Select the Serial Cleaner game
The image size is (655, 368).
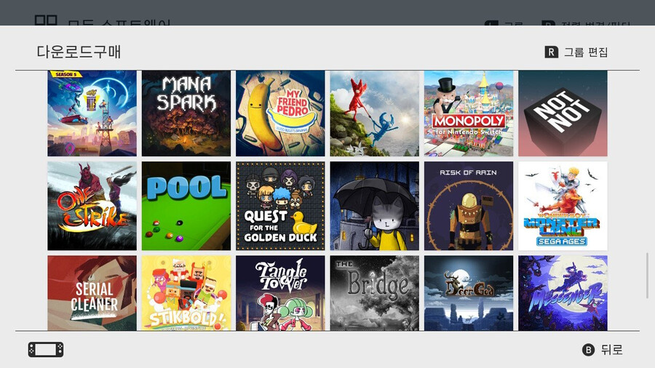pos(92,293)
